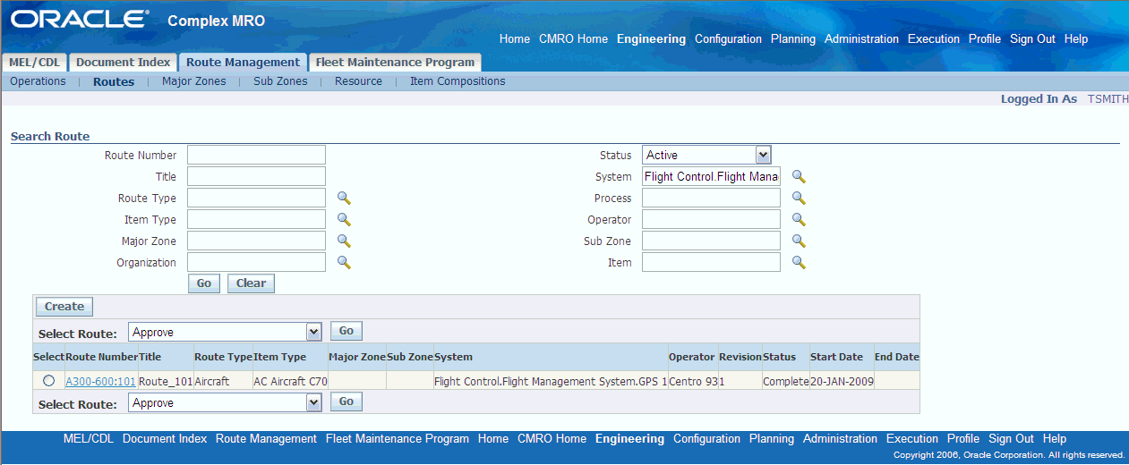Open Item Compositions subtab

[458, 81]
